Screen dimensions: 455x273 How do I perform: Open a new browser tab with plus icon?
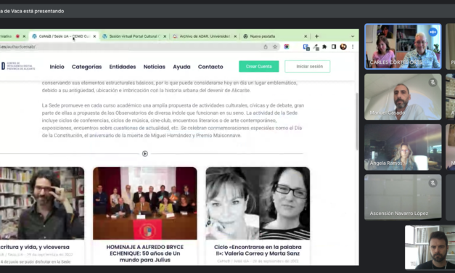coord(316,36)
